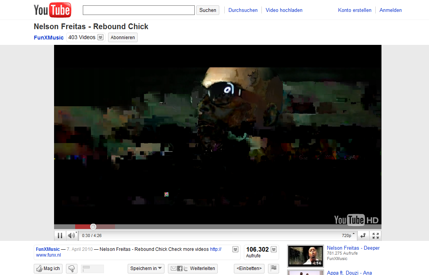Open the Weiterleiten share options
Screen dimensions: 429x275
202,268
